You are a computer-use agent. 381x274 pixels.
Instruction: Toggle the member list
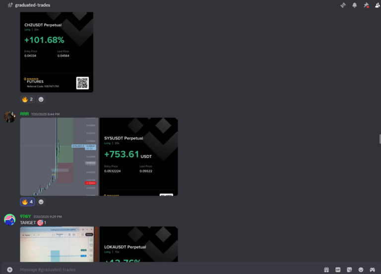(378, 5)
